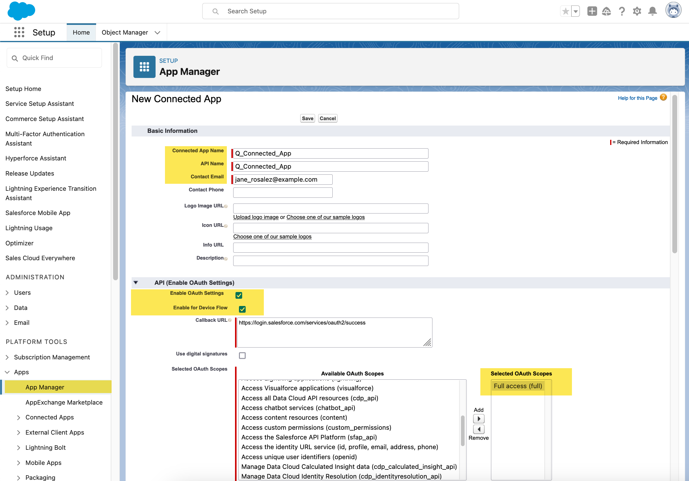Expand Connected Apps in the sidebar
Screen dimensions: 689x481
click(19, 417)
